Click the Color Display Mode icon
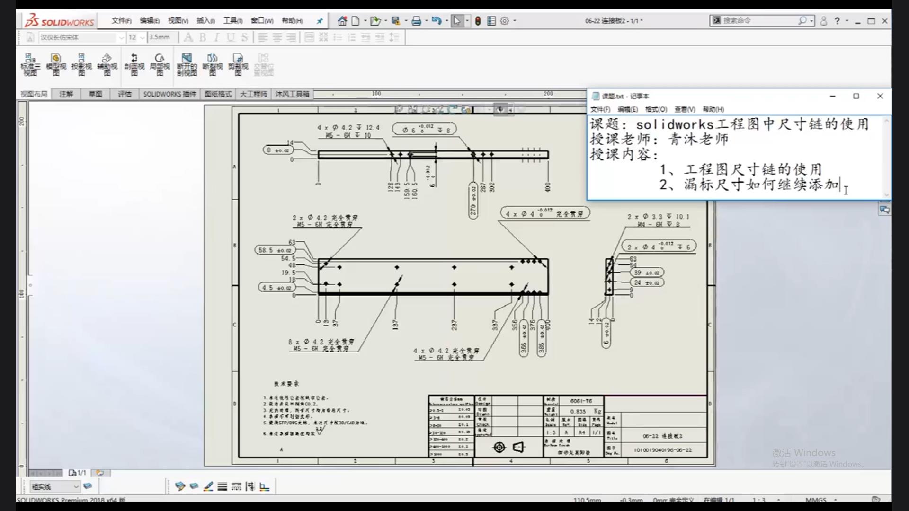Viewport: 909px width, 511px height. coord(265,486)
